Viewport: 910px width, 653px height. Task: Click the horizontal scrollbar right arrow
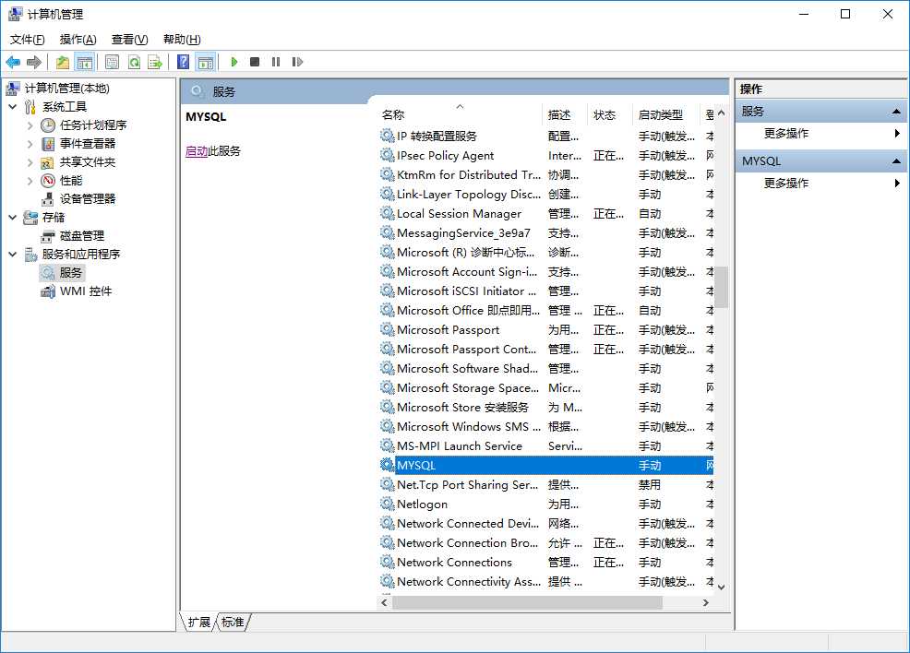pyautogui.click(x=706, y=602)
